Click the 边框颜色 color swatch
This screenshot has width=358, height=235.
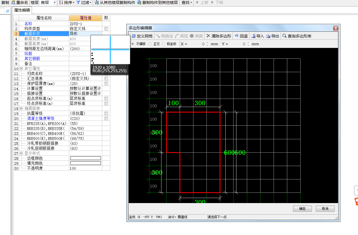click(85, 158)
